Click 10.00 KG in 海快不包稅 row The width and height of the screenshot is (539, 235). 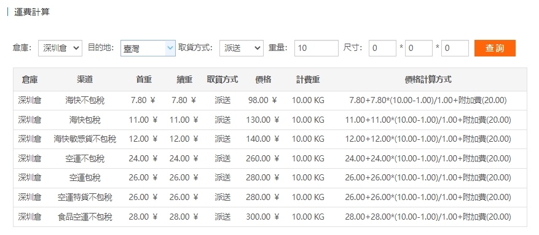click(308, 101)
